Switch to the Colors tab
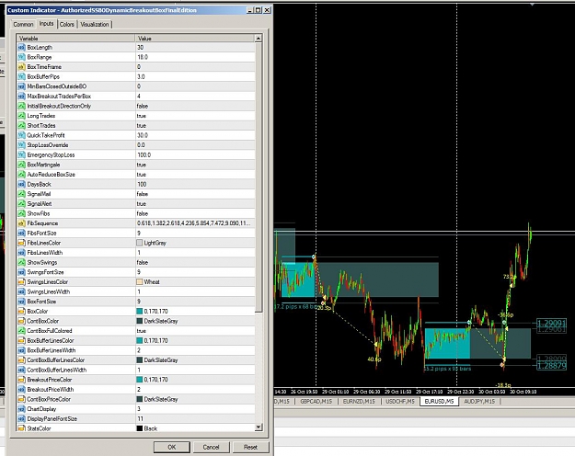575x456 pixels. click(x=67, y=25)
